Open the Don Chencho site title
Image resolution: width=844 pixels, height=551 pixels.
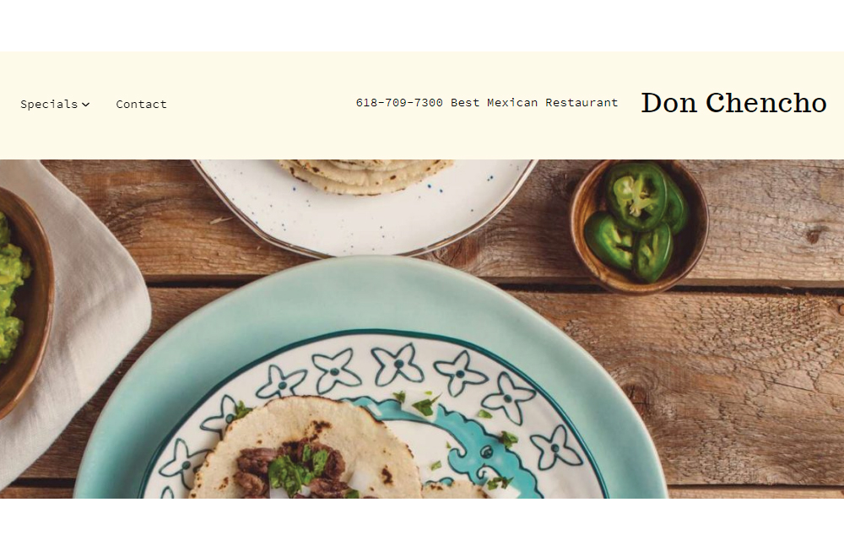(733, 103)
